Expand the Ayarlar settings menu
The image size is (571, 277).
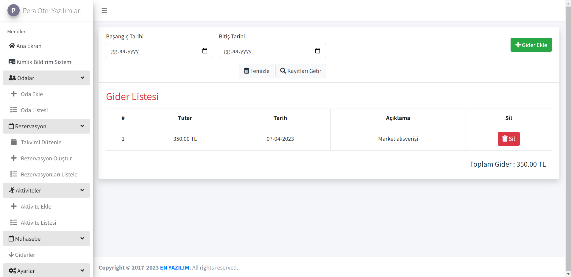pos(82,270)
